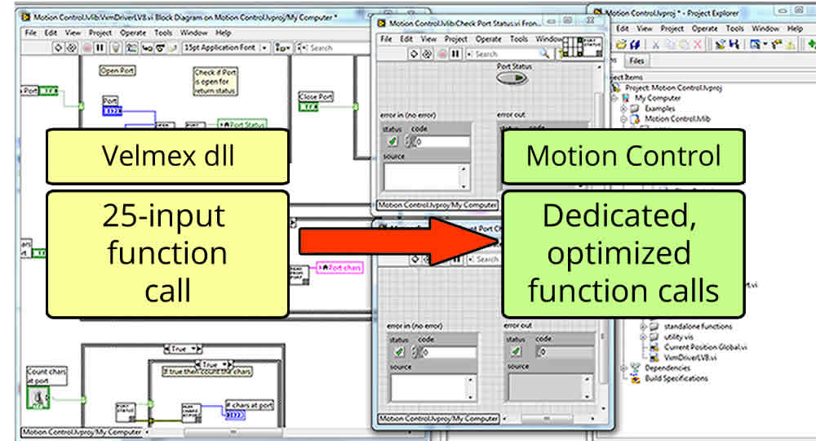Expand utility vis folder
816x441 pixels.
point(643,336)
